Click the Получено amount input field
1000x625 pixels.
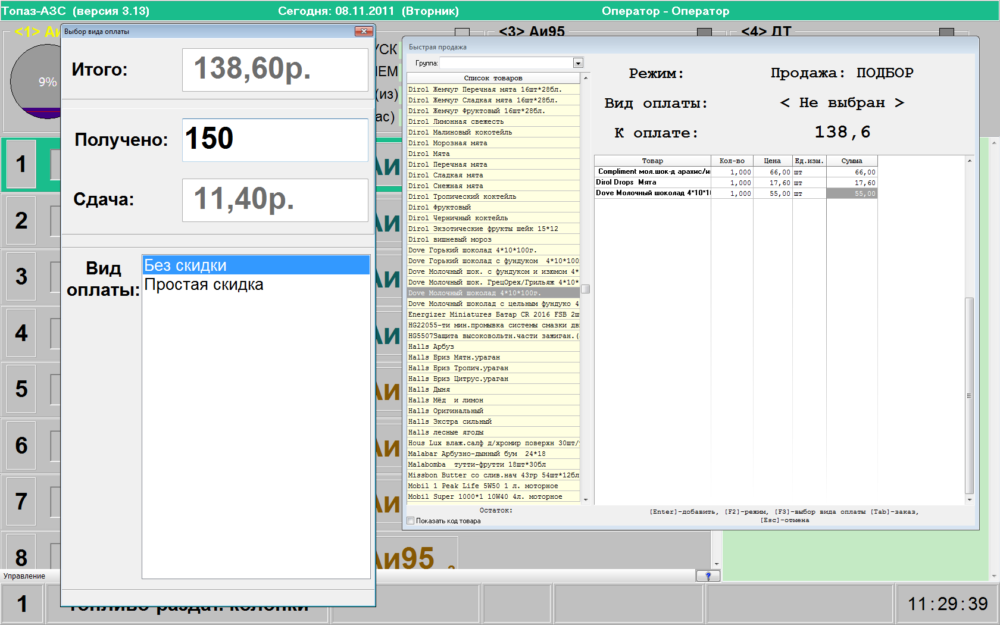tap(275, 140)
